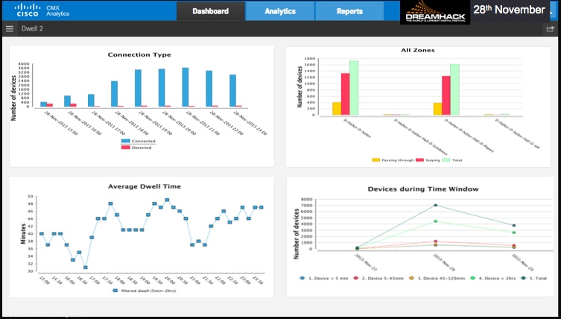Viewport: 561px width, 319px height.
Task: Click the peak point of the Total line
Action: tap(436, 205)
